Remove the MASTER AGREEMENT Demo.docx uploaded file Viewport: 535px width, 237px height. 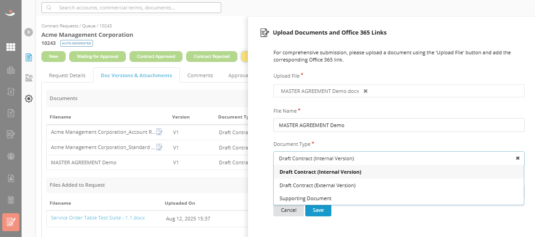click(x=366, y=91)
